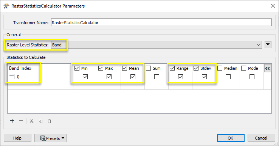279x146 pixels.
Task: Click the FME app icon in title bar
Action: point(6,6)
